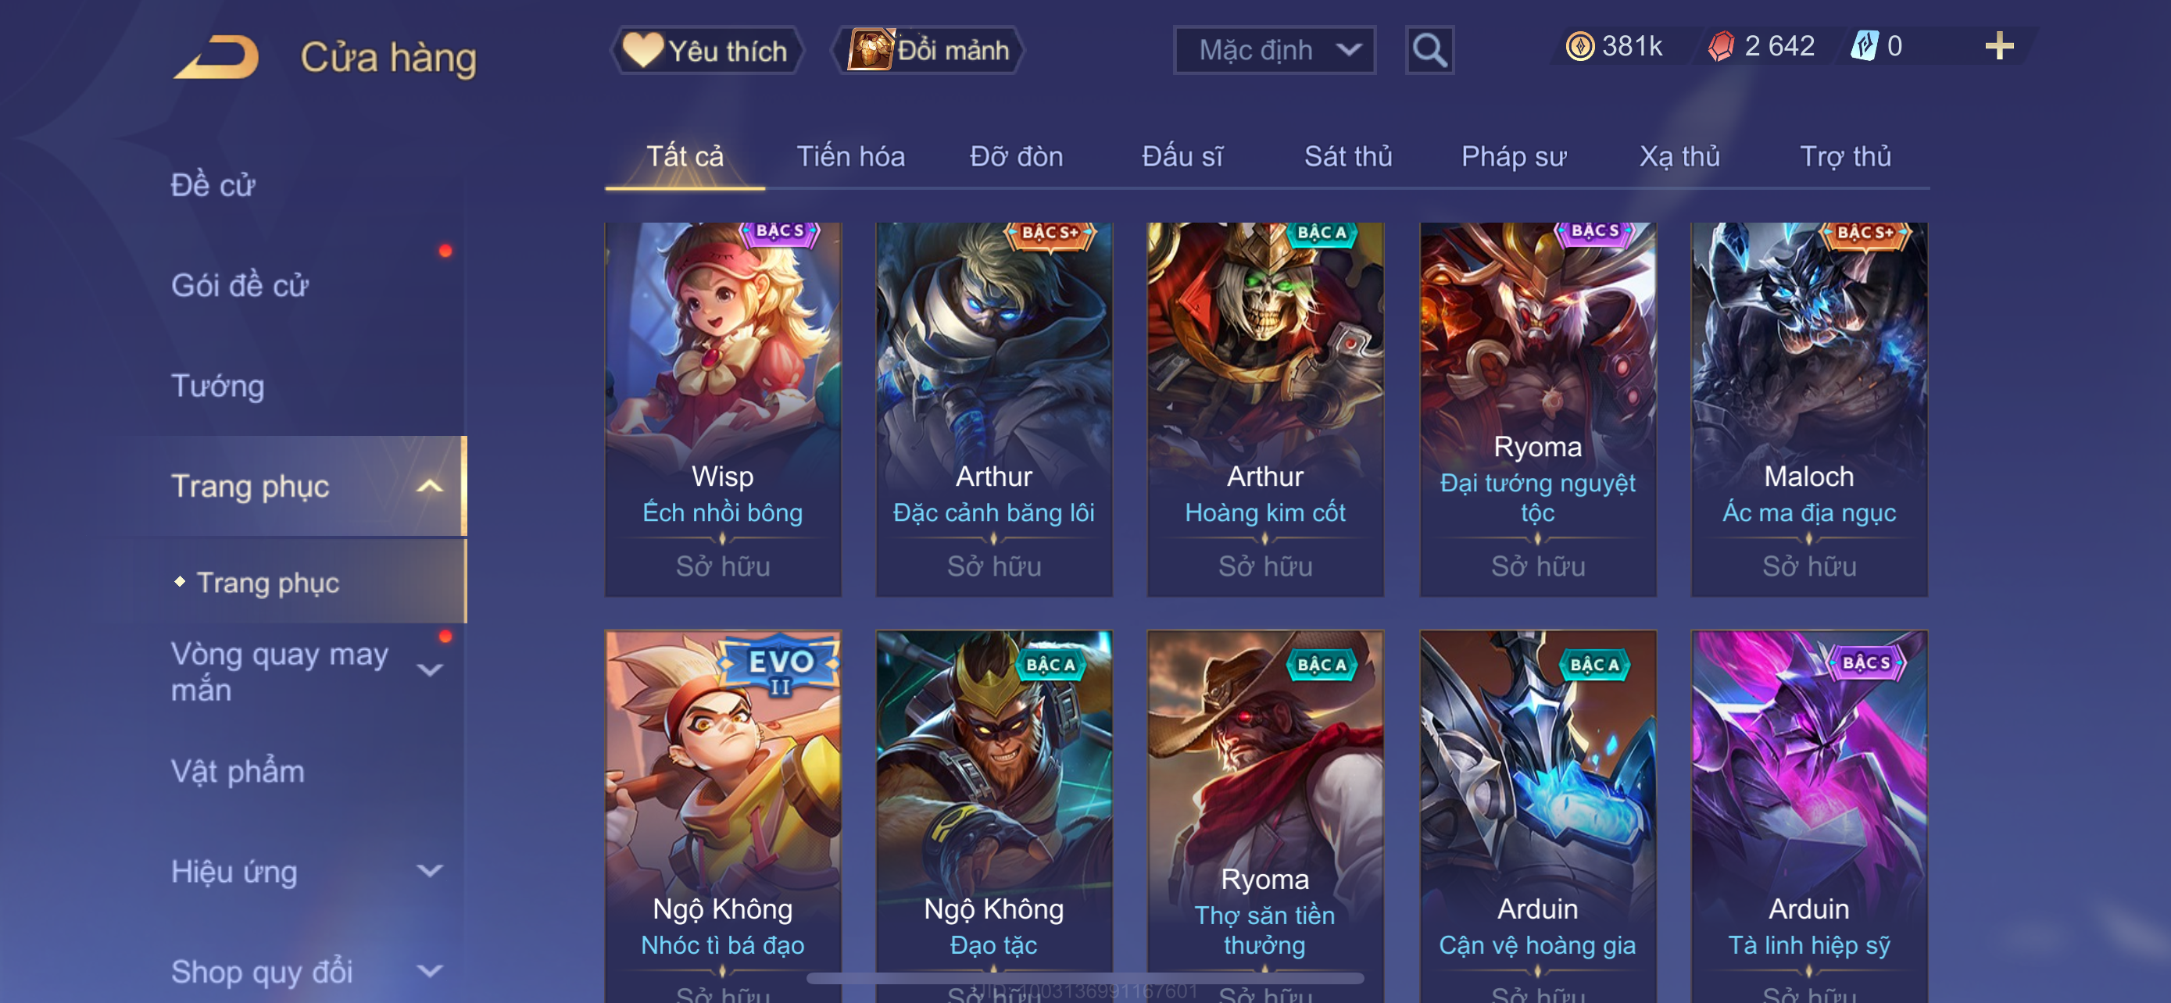This screenshot has width=2171, height=1003.
Task: Click the golden back arrow icon
Action: pos(216,57)
